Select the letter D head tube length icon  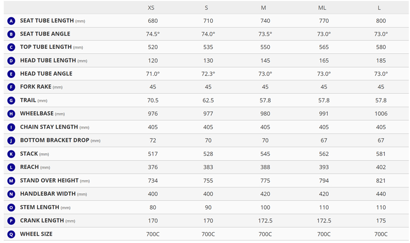11,61
